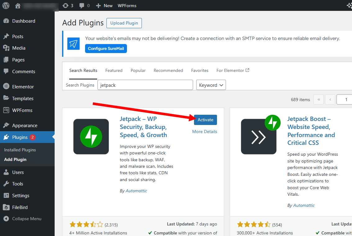Open More Details for Jetpack

pyautogui.click(x=204, y=131)
